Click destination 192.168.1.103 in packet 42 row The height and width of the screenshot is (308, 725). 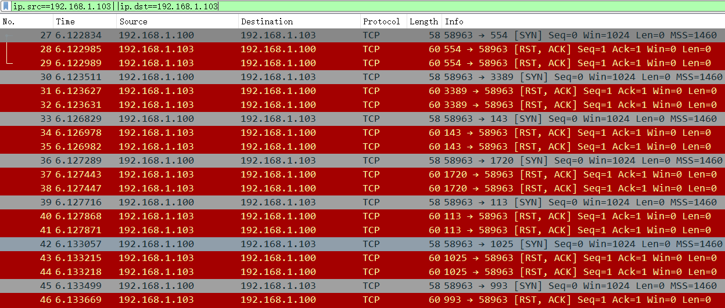(278, 244)
